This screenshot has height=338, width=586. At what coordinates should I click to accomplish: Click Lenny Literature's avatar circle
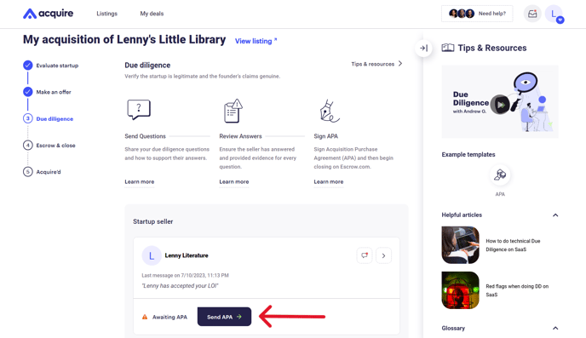152,255
